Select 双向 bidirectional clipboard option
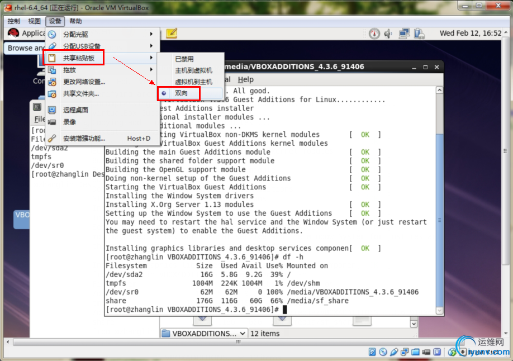 [x=191, y=93]
